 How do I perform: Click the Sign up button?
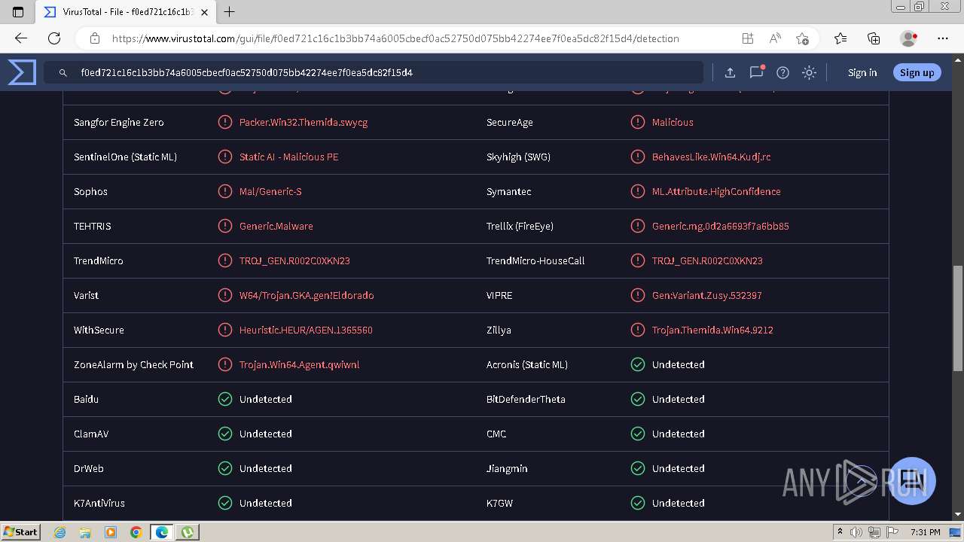point(917,72)
